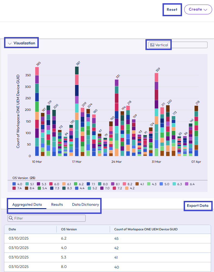Image resolution: width=214 pixels, height=272 pixels.
Task: Switch to the Results tab
Action: tap(57, 204)
